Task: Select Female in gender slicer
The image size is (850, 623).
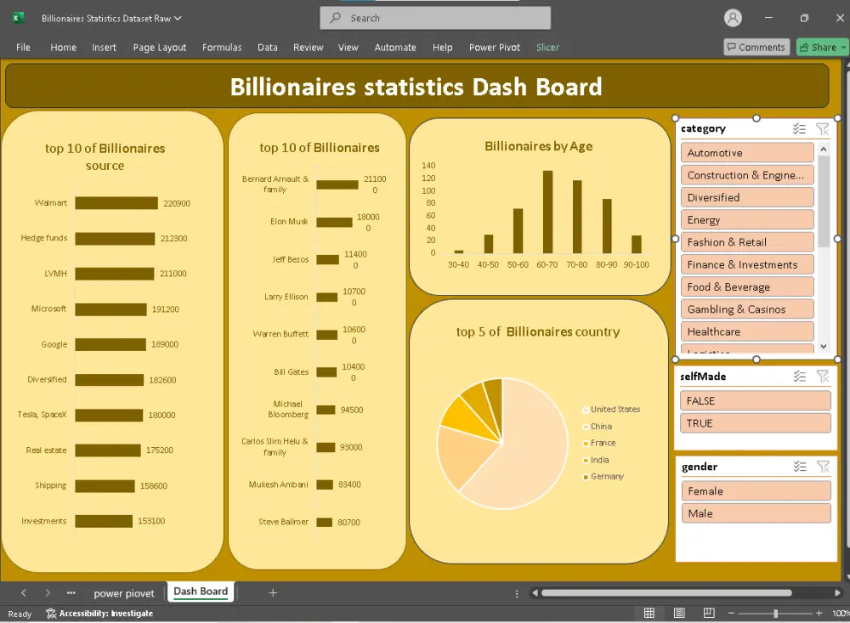Action: click(x=756, y=490)
